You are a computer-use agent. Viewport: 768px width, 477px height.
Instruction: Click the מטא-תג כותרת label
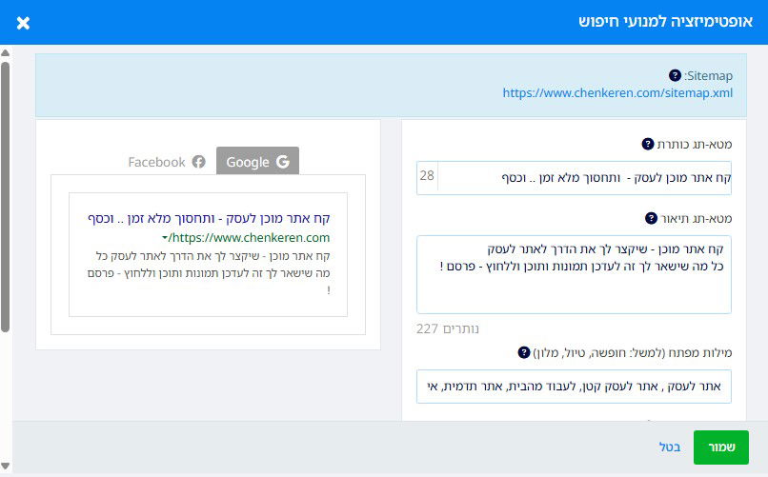pyautogui.click(x=695, y=145)
